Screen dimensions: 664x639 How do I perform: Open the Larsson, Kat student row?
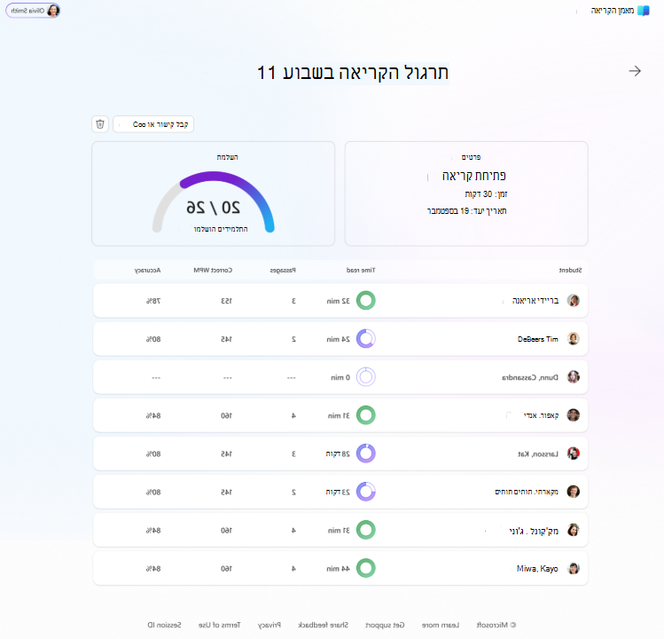tap(340, 454)
